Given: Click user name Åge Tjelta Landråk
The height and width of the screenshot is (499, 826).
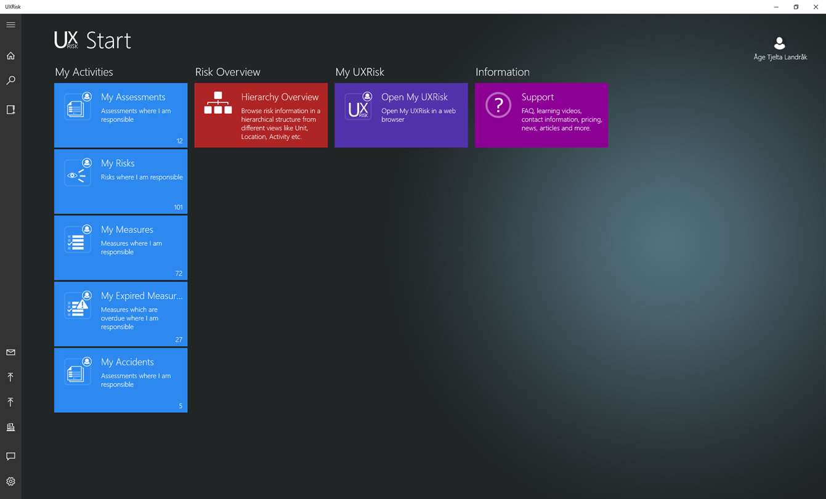Looking at the screenshot, I should coord(780,57).
